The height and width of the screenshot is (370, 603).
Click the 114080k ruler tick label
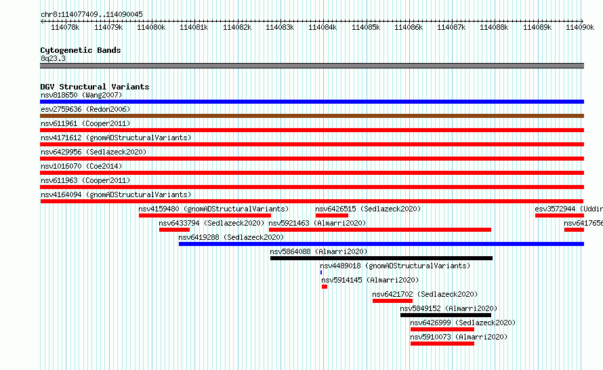151,27
